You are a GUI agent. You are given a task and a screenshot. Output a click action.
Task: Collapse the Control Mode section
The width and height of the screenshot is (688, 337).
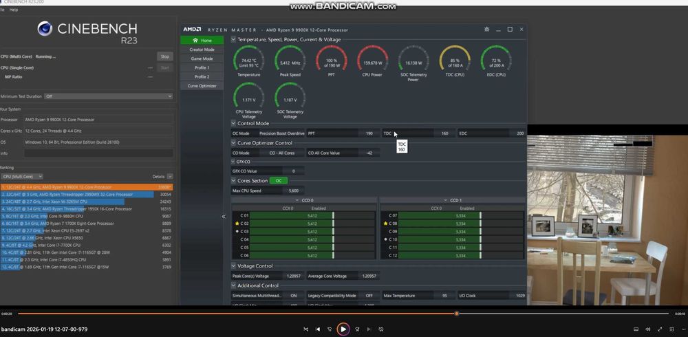[x=233, y=123]
